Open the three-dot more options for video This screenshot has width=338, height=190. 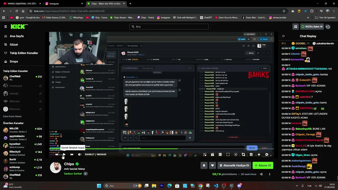coord(270,174)
